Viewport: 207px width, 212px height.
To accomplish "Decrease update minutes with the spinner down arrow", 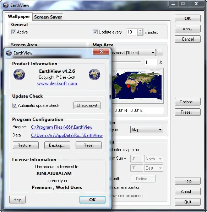I will click(x=140, y=33).
